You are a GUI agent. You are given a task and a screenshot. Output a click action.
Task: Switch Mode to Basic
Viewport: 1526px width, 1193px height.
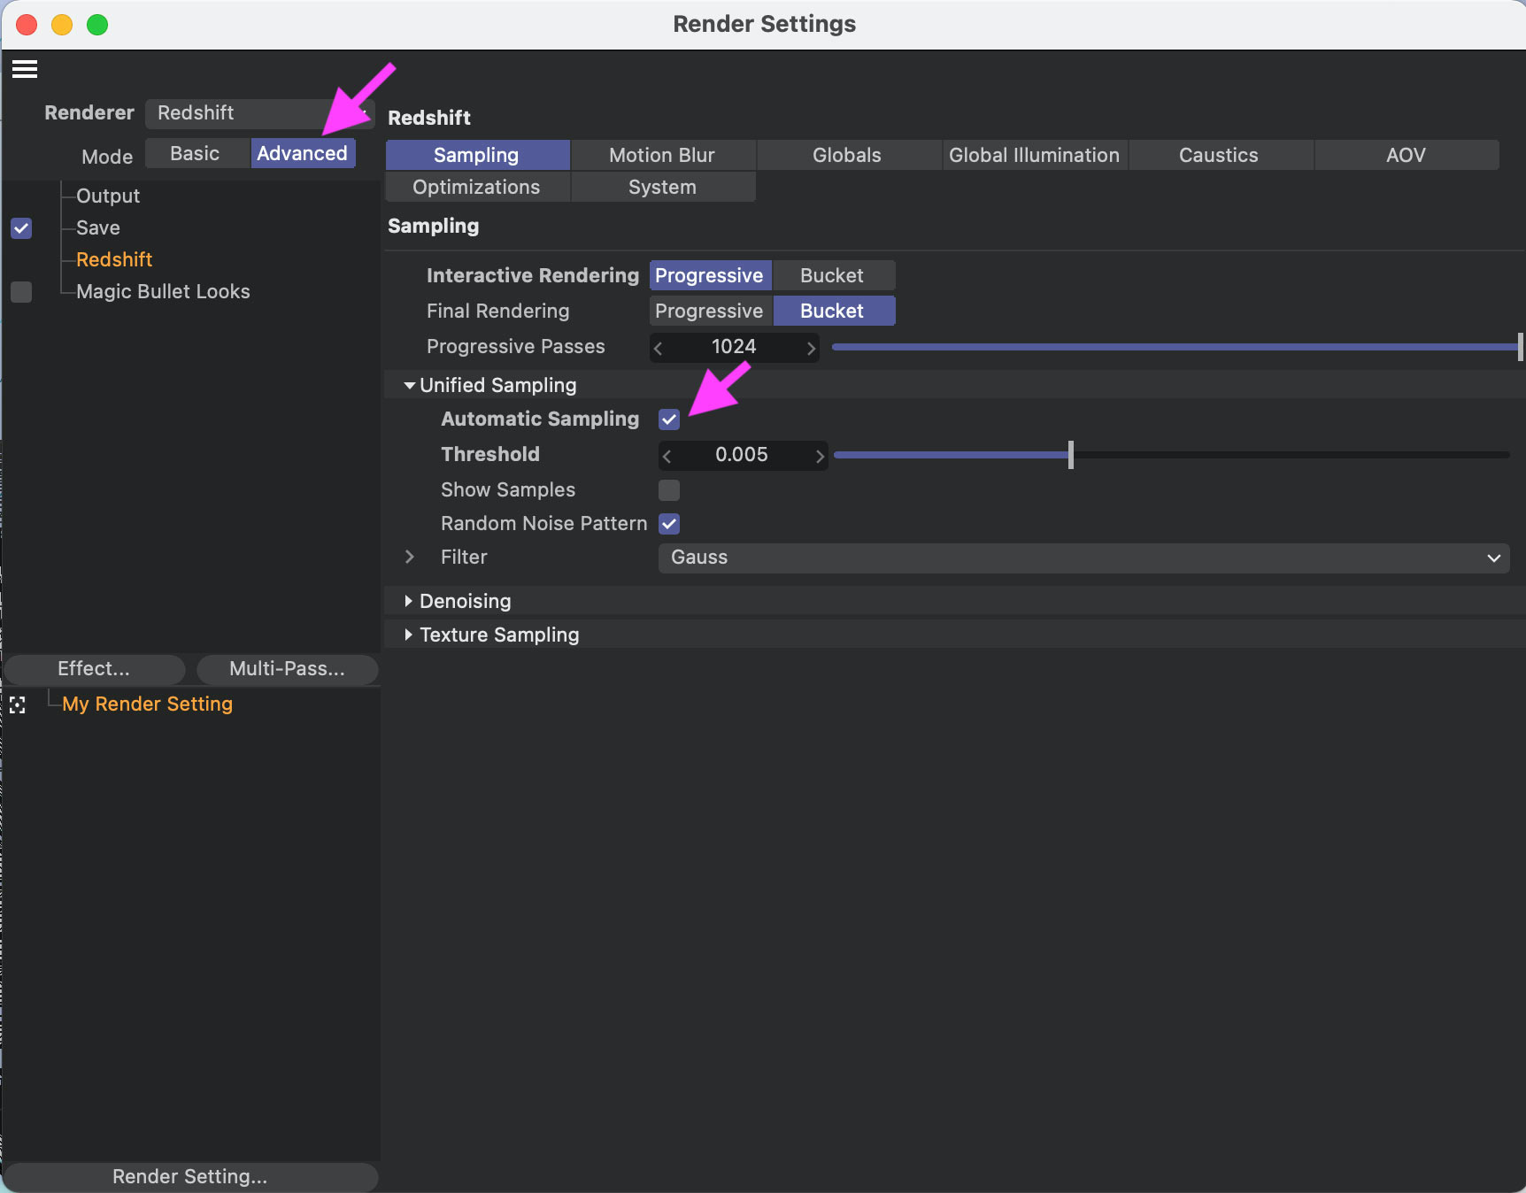[196, 154]
